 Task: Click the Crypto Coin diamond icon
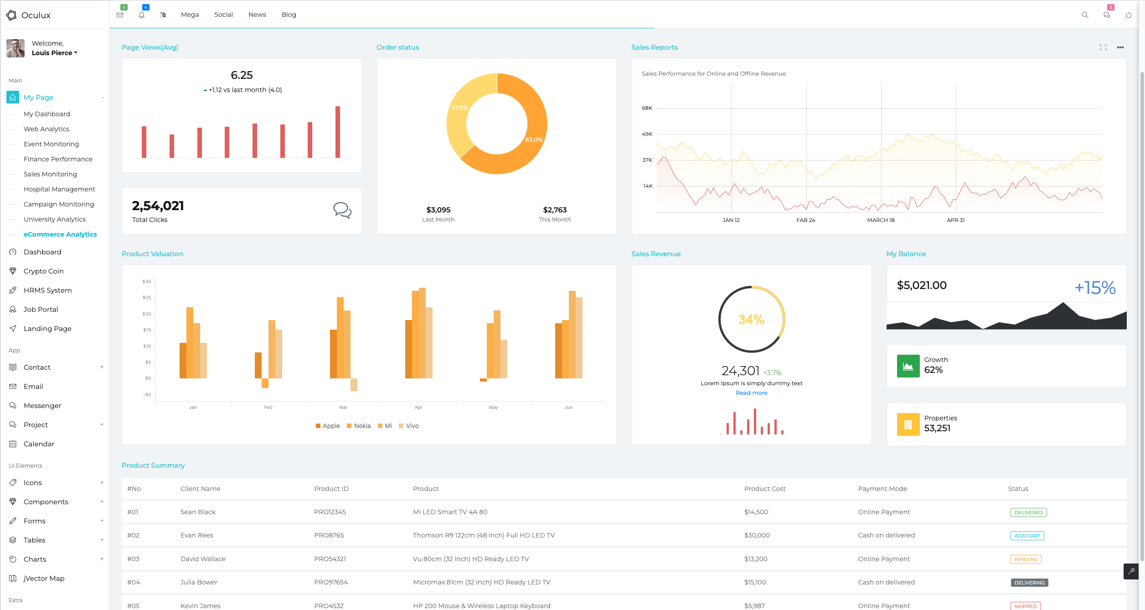click(13, 271)
